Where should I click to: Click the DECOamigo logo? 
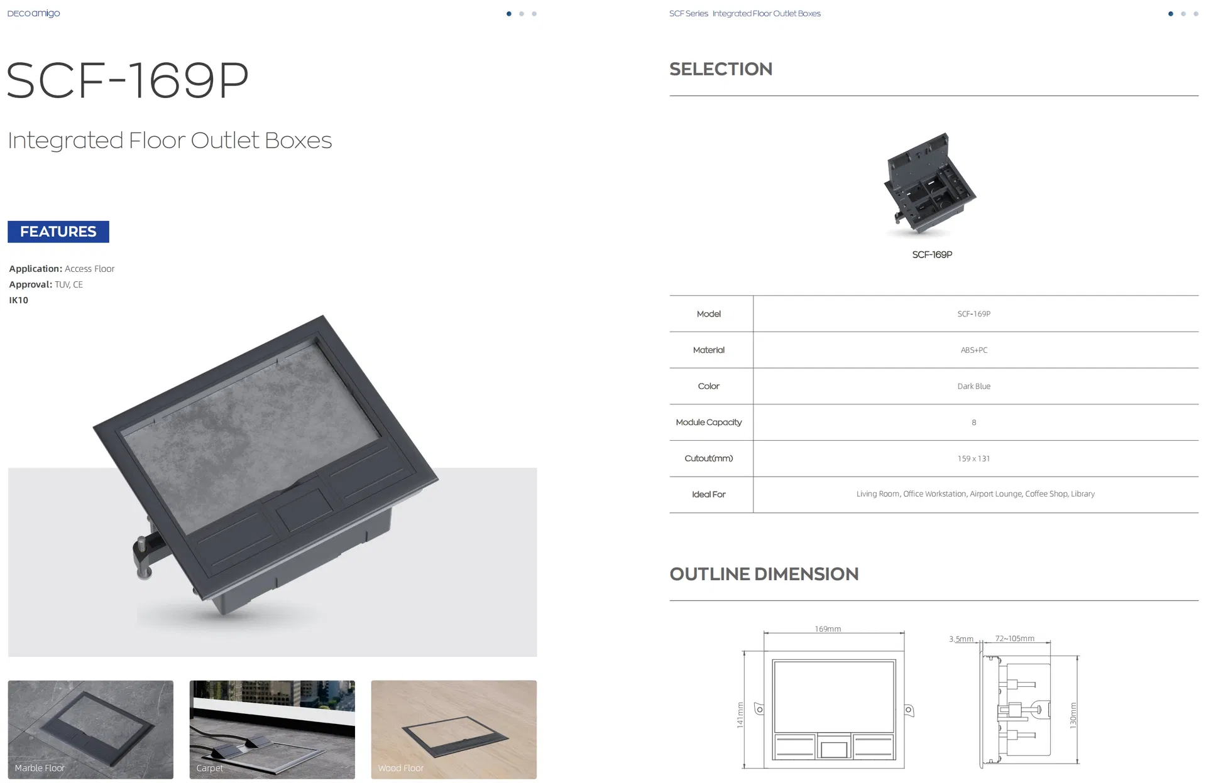(33, 13)
